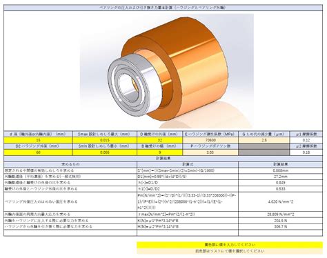Select the gray blank cell below G header
The height and width of the screenshot is (258, 327).
[264, 149]
